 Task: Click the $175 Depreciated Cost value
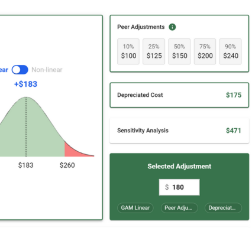[234, 95]
